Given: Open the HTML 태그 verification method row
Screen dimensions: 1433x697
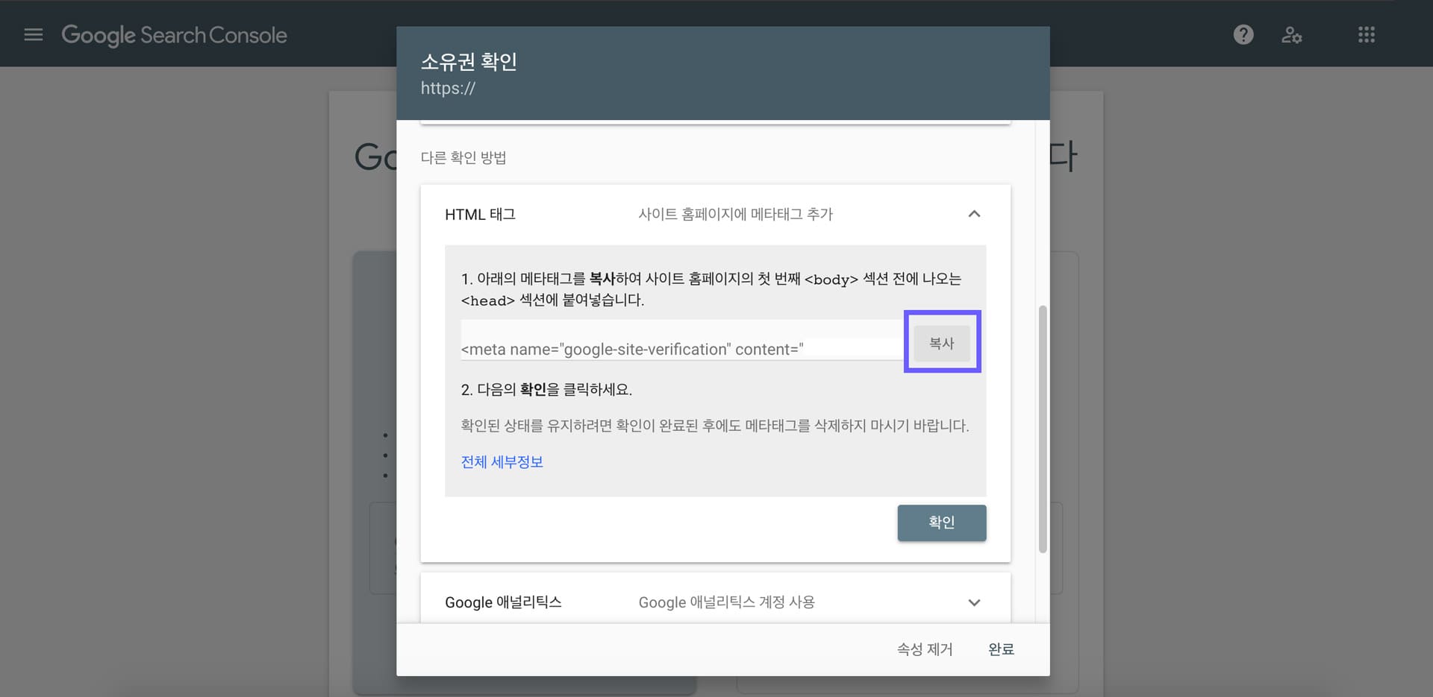Looking at the screenshot, I should (480, 214).
